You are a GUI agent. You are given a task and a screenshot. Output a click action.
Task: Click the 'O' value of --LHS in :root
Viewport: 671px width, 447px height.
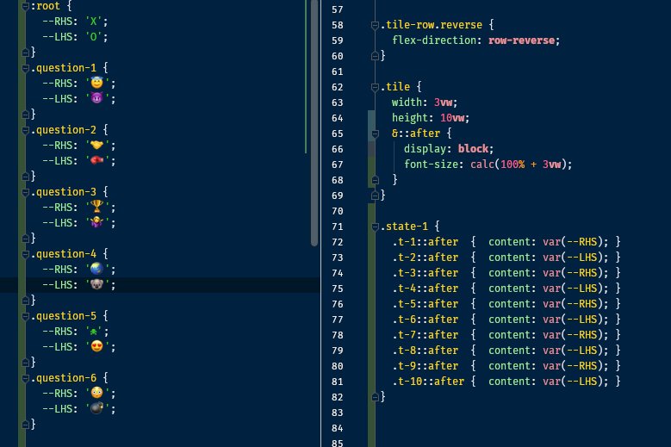[93, 37]
